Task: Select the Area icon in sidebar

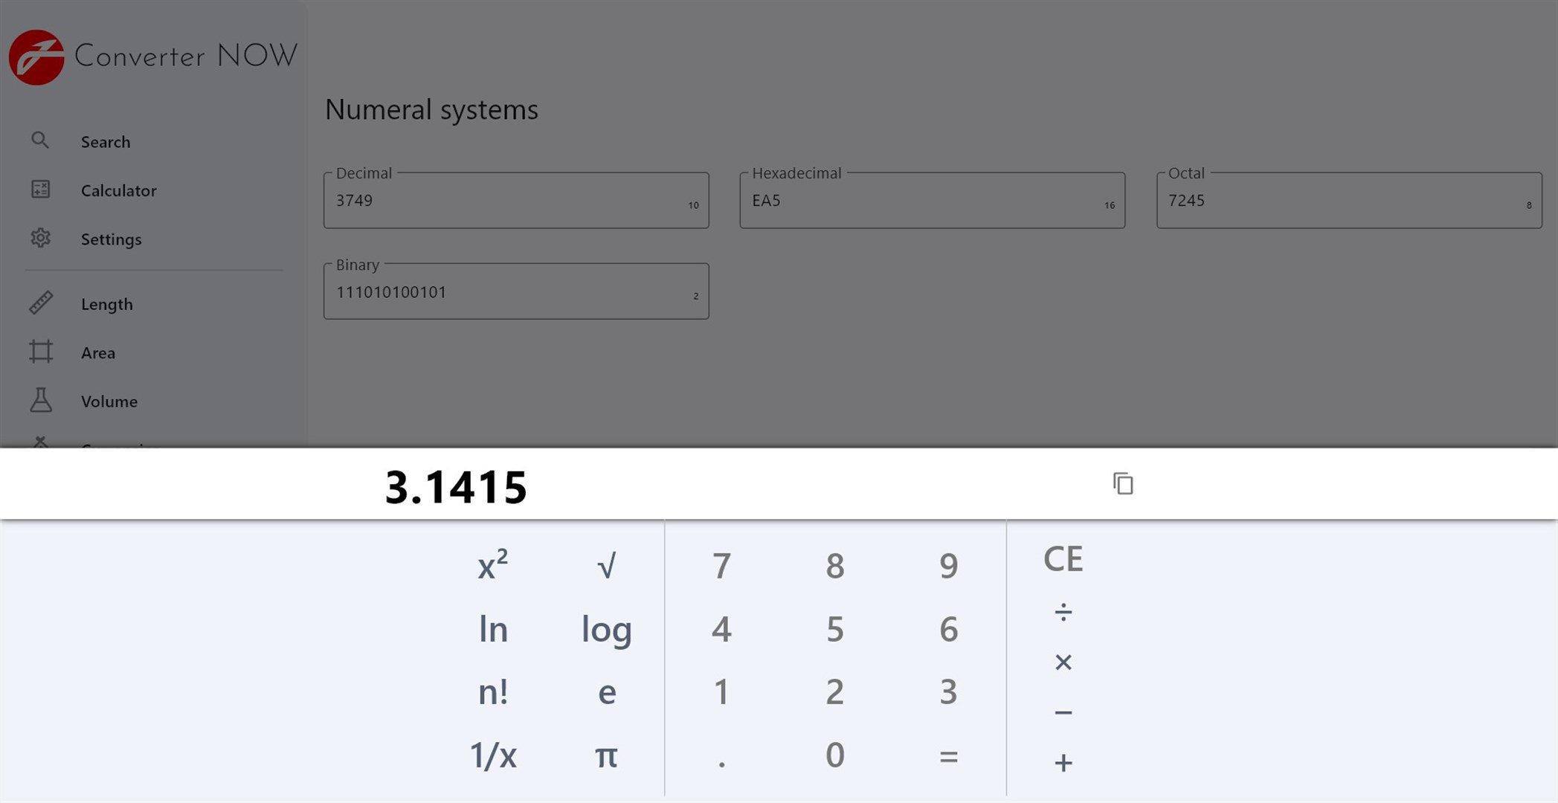Action: coord(40,352)
